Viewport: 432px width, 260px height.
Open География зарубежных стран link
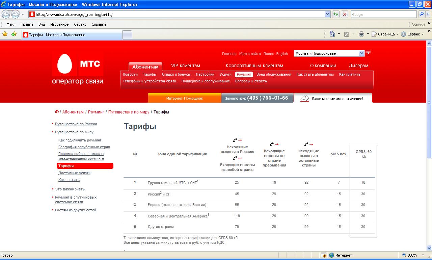84,147
